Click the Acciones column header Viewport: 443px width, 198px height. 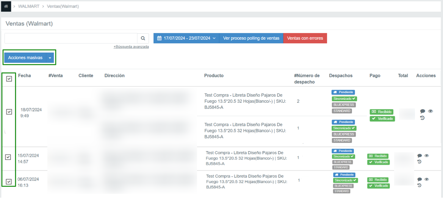coord(426,76)
